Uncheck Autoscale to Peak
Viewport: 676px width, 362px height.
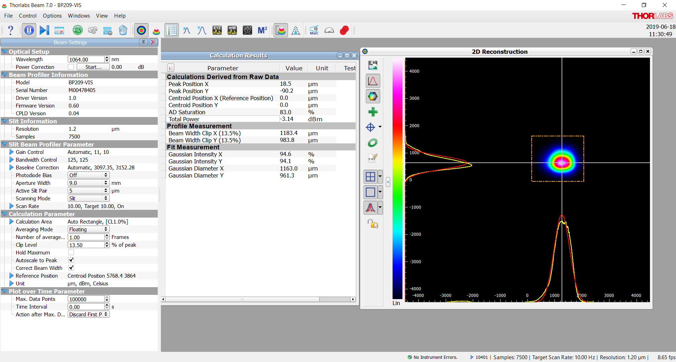(71, 260)
